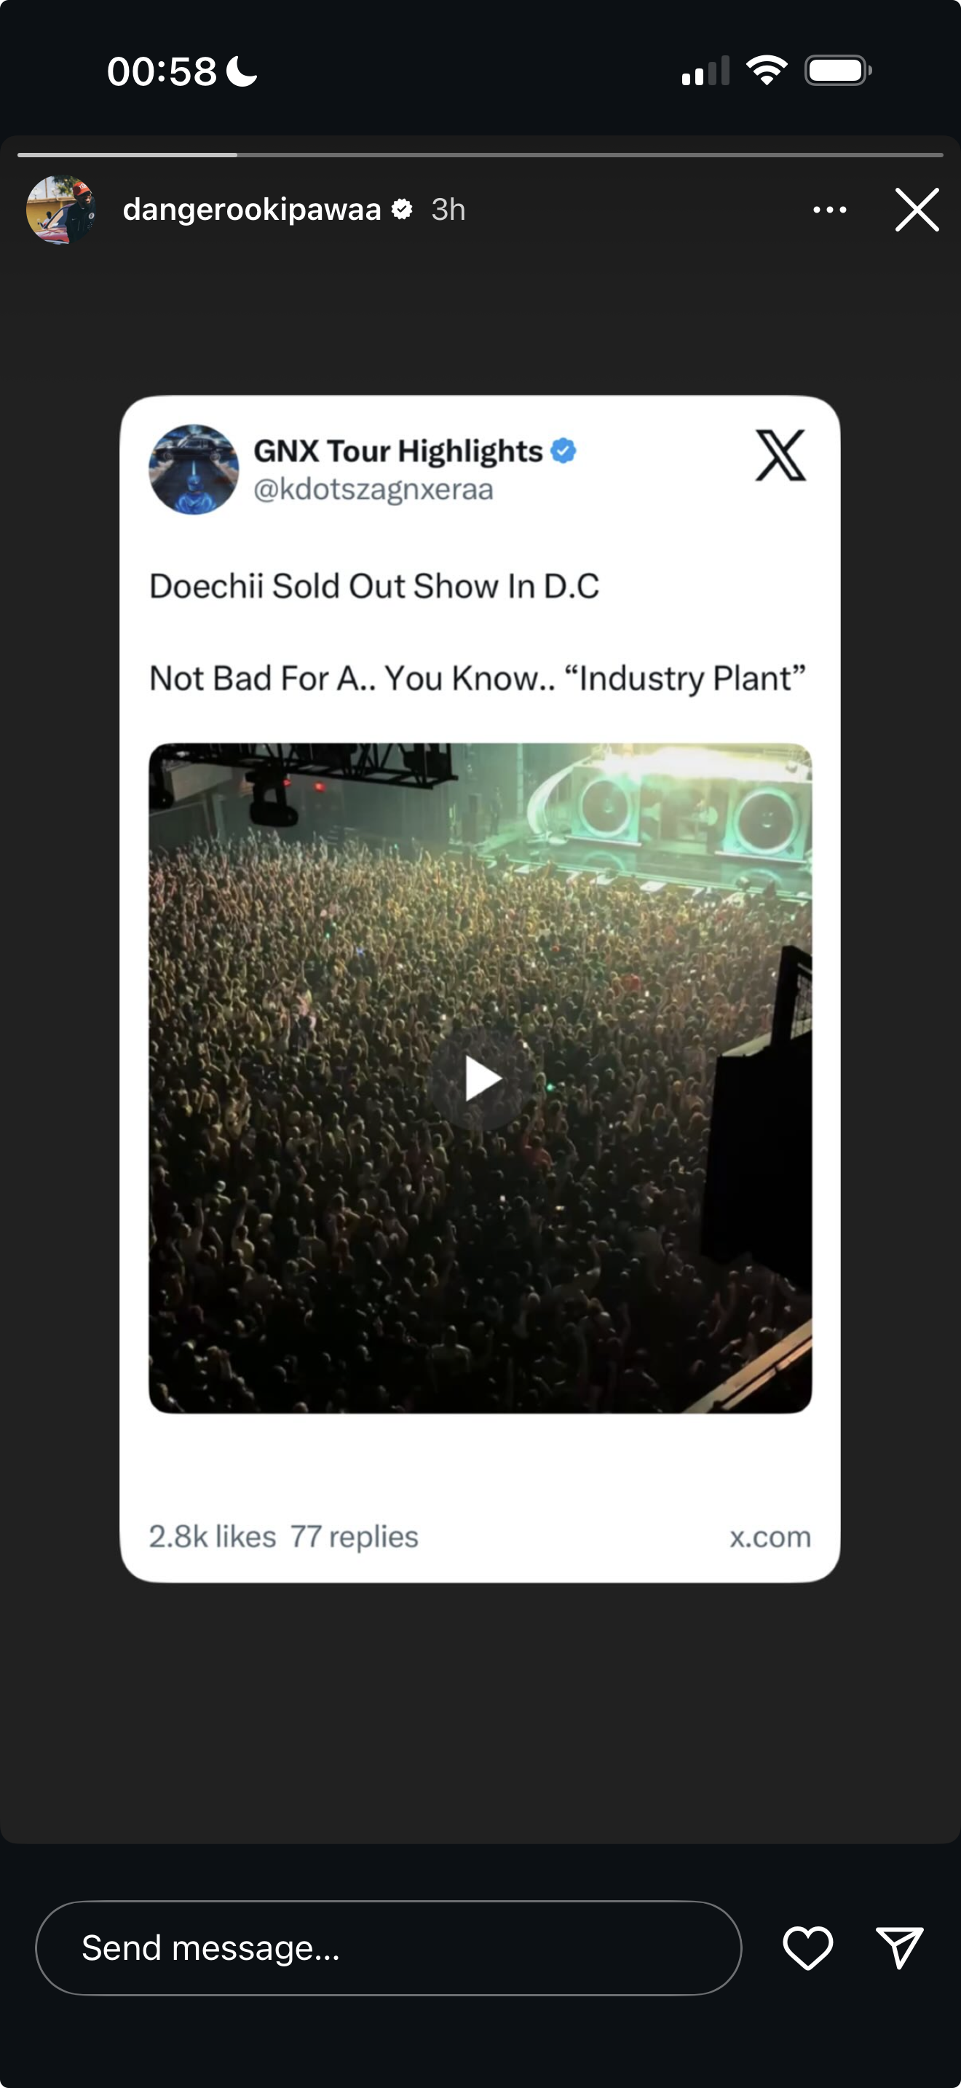Like the story with the heart icon
961x2088 pixels.
807,1947
